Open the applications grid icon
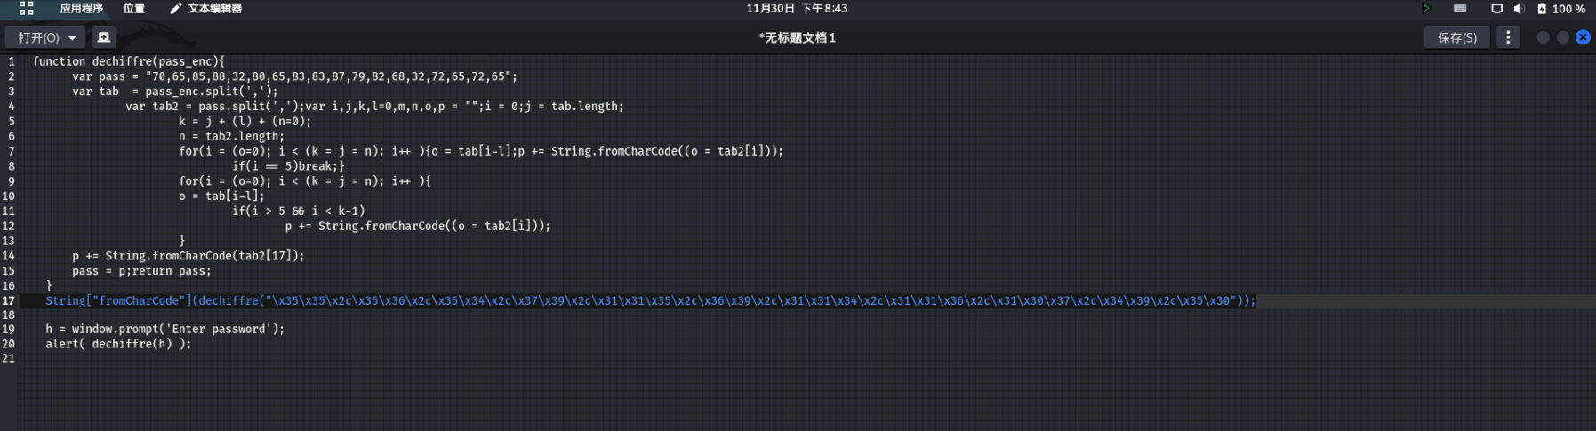1596x431 pixels. (27, 8)
